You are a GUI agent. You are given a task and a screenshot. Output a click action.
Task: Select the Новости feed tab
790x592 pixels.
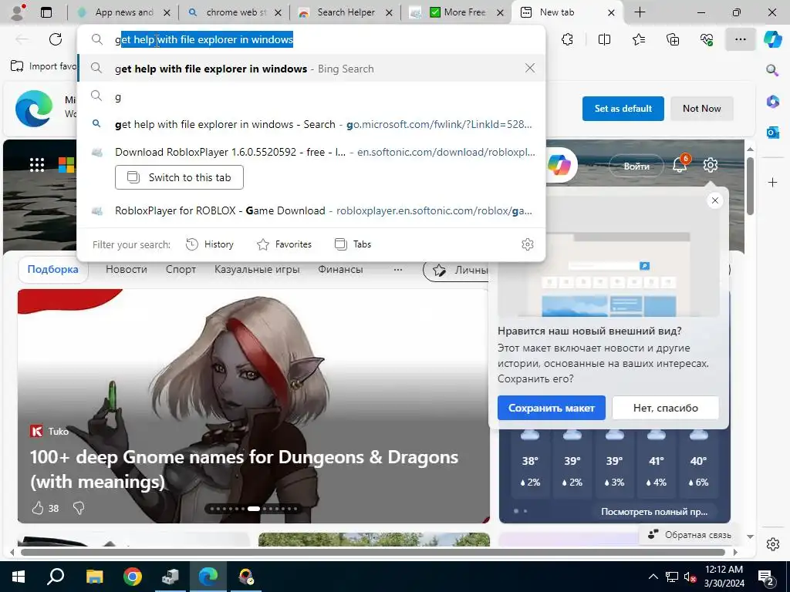coord(126,269)
